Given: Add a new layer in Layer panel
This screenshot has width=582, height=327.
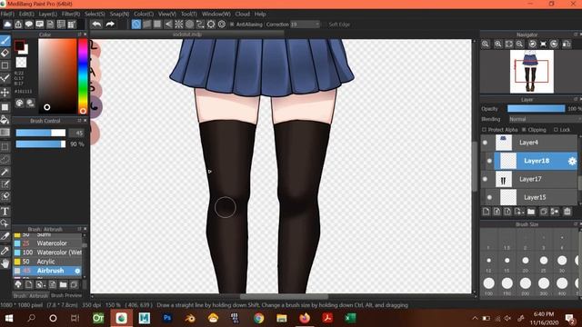Looking at the screenshot, I should pos(487,212).
